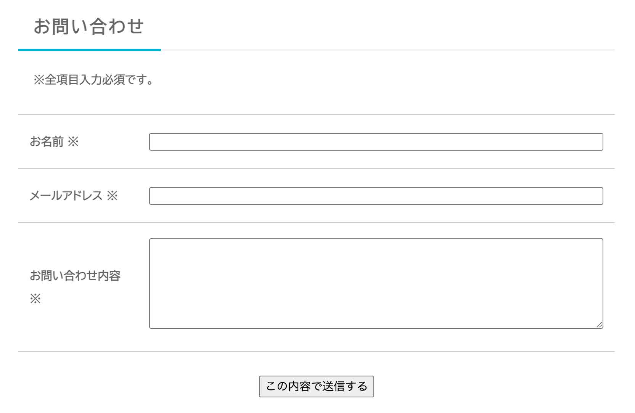Click the 全項目入力必須です notice text

(x=99, y=80)
